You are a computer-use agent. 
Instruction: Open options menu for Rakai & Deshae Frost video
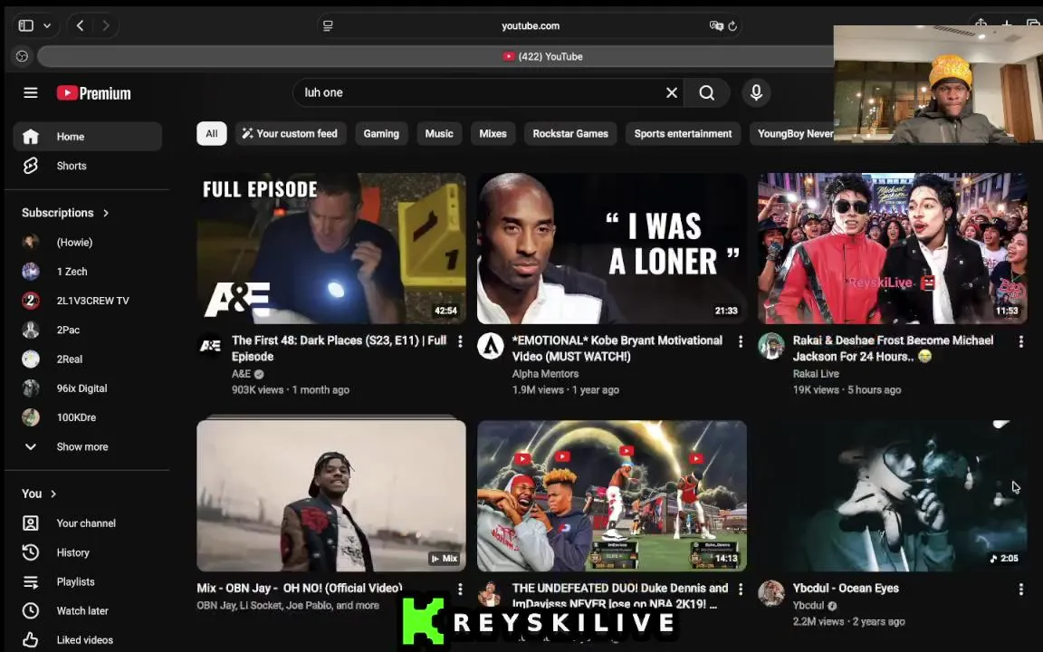pyautogui.click(x=1021, y=341)
